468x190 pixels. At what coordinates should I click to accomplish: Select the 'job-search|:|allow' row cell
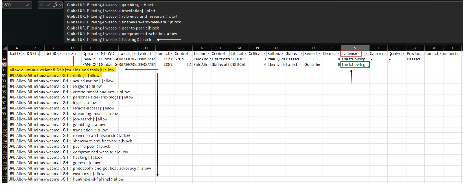pos(58,119)
